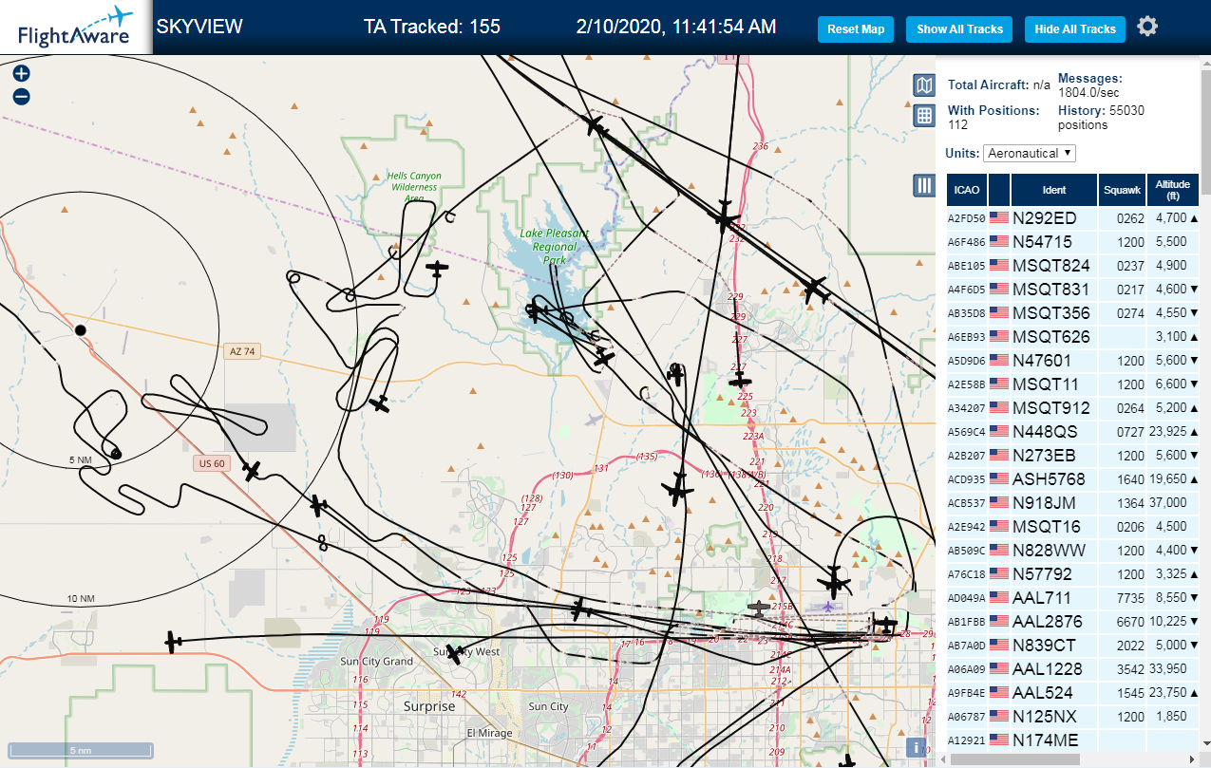
Task: Select the MSQT831 aircraft row
Action: click(x=1073, y=289)
